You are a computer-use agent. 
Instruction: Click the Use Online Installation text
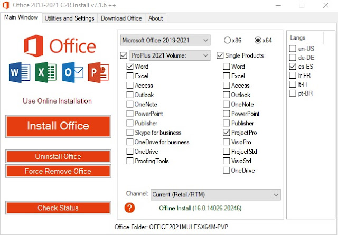coord(57,101)
